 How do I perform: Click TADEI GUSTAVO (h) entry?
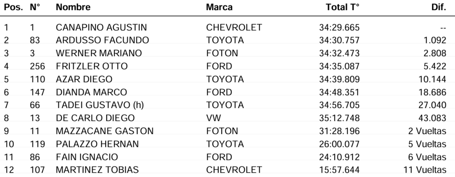coord(100,105)
